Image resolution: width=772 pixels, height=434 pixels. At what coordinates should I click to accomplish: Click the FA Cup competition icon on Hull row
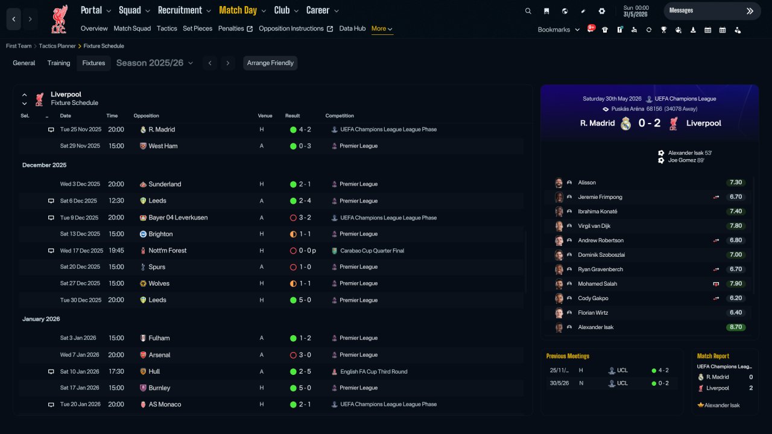(335, 372)
